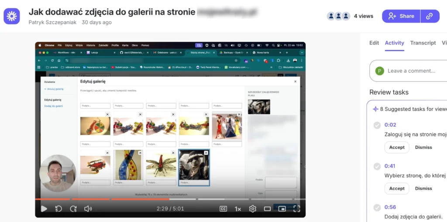Viewport: 447px width, 222px height.
Task: Switch to Lekcja browser tab
Action: click(x=102, y=53)
